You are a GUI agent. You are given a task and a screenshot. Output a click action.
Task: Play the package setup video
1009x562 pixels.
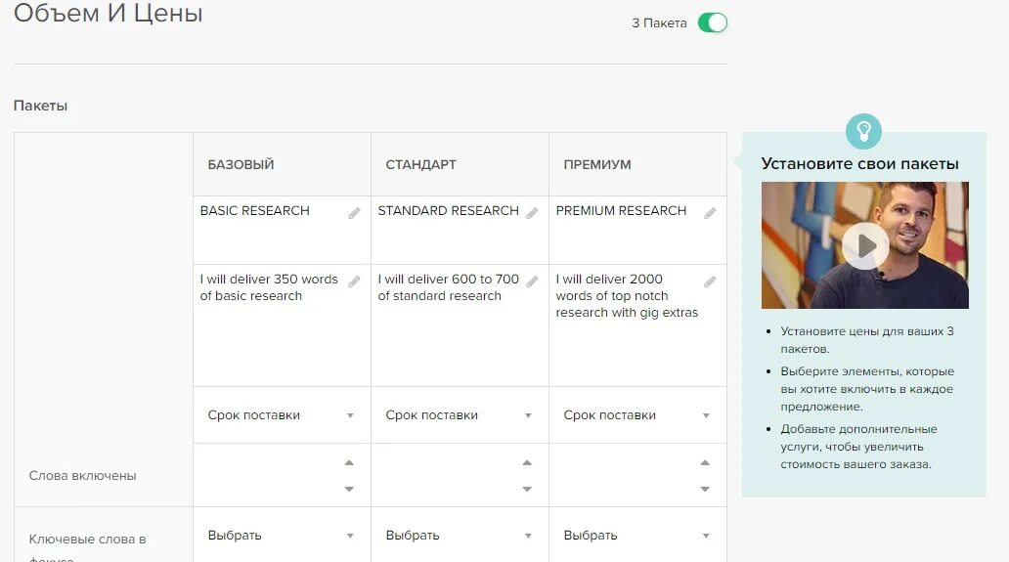pos(865,245)
